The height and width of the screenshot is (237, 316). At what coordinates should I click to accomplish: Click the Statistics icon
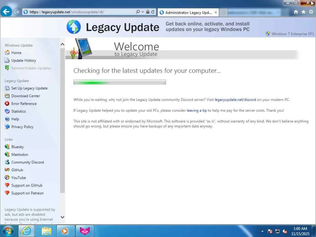[7, 111]
